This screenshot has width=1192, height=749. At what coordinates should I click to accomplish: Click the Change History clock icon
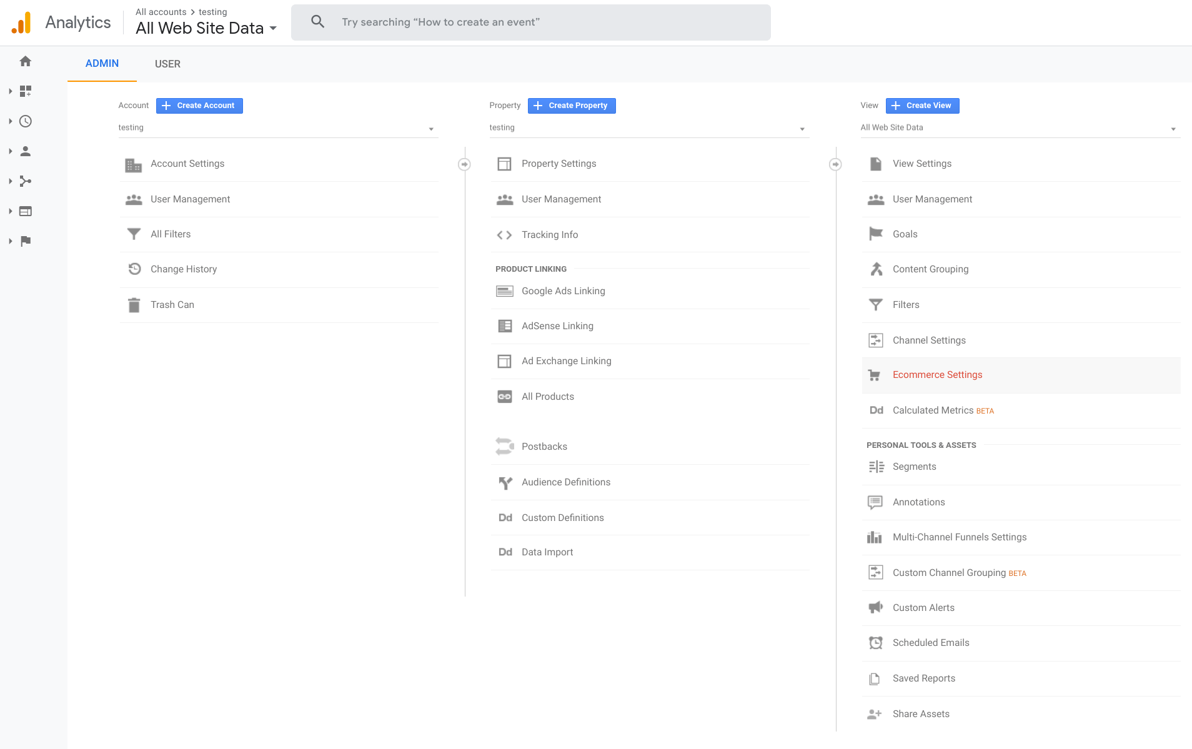134,269
